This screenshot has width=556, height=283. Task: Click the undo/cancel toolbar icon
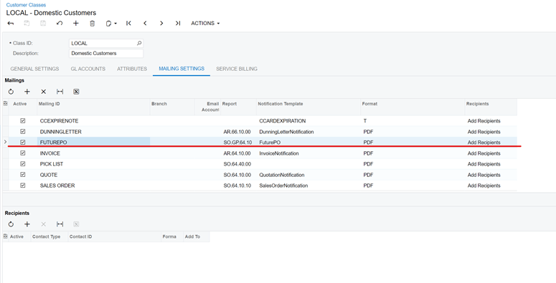point(60,24)
